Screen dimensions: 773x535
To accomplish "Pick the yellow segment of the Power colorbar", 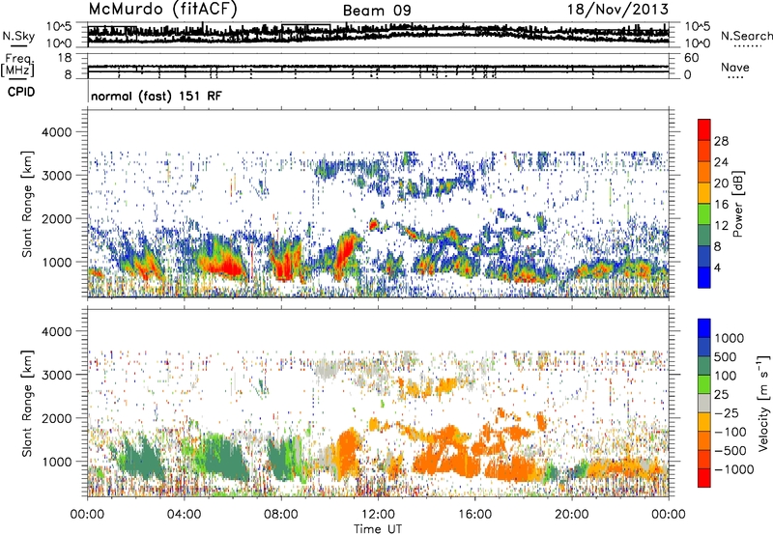I will [704, 193].
